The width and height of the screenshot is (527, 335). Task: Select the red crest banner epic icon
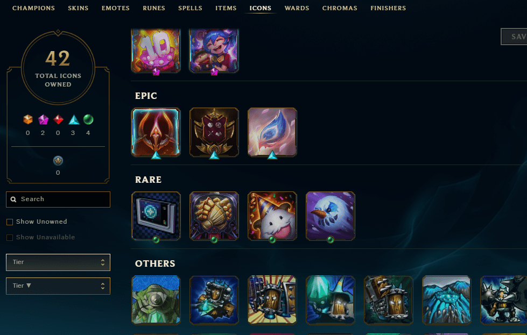[x=214, y=132]
